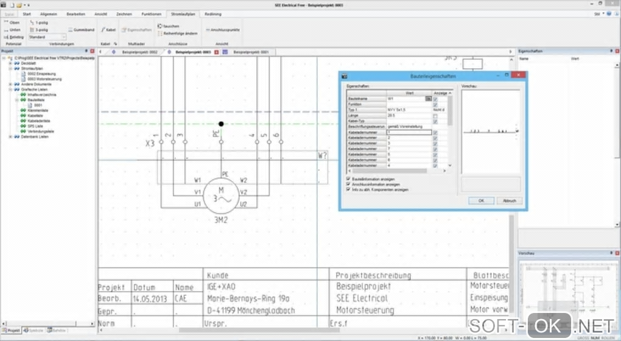Close the Eigenschaften panel
Viewport: 621px width, 341px height.
click(x=617, y=51)
